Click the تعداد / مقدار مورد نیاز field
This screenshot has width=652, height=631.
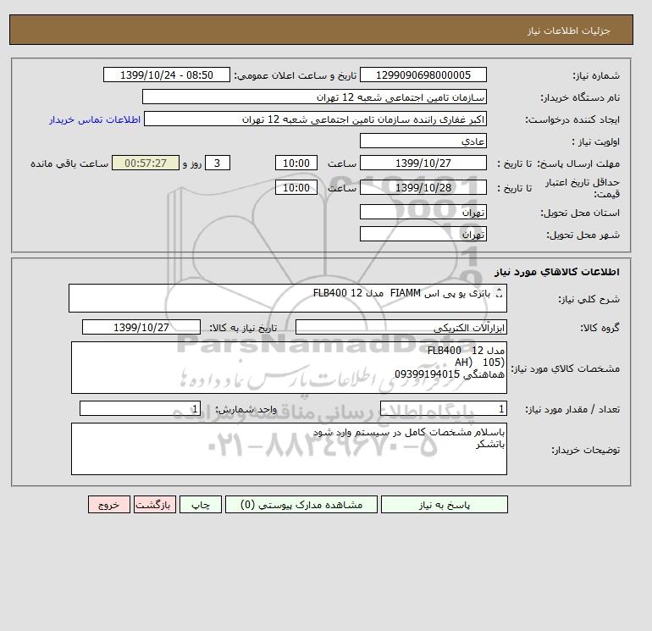(x=443, y=408)
